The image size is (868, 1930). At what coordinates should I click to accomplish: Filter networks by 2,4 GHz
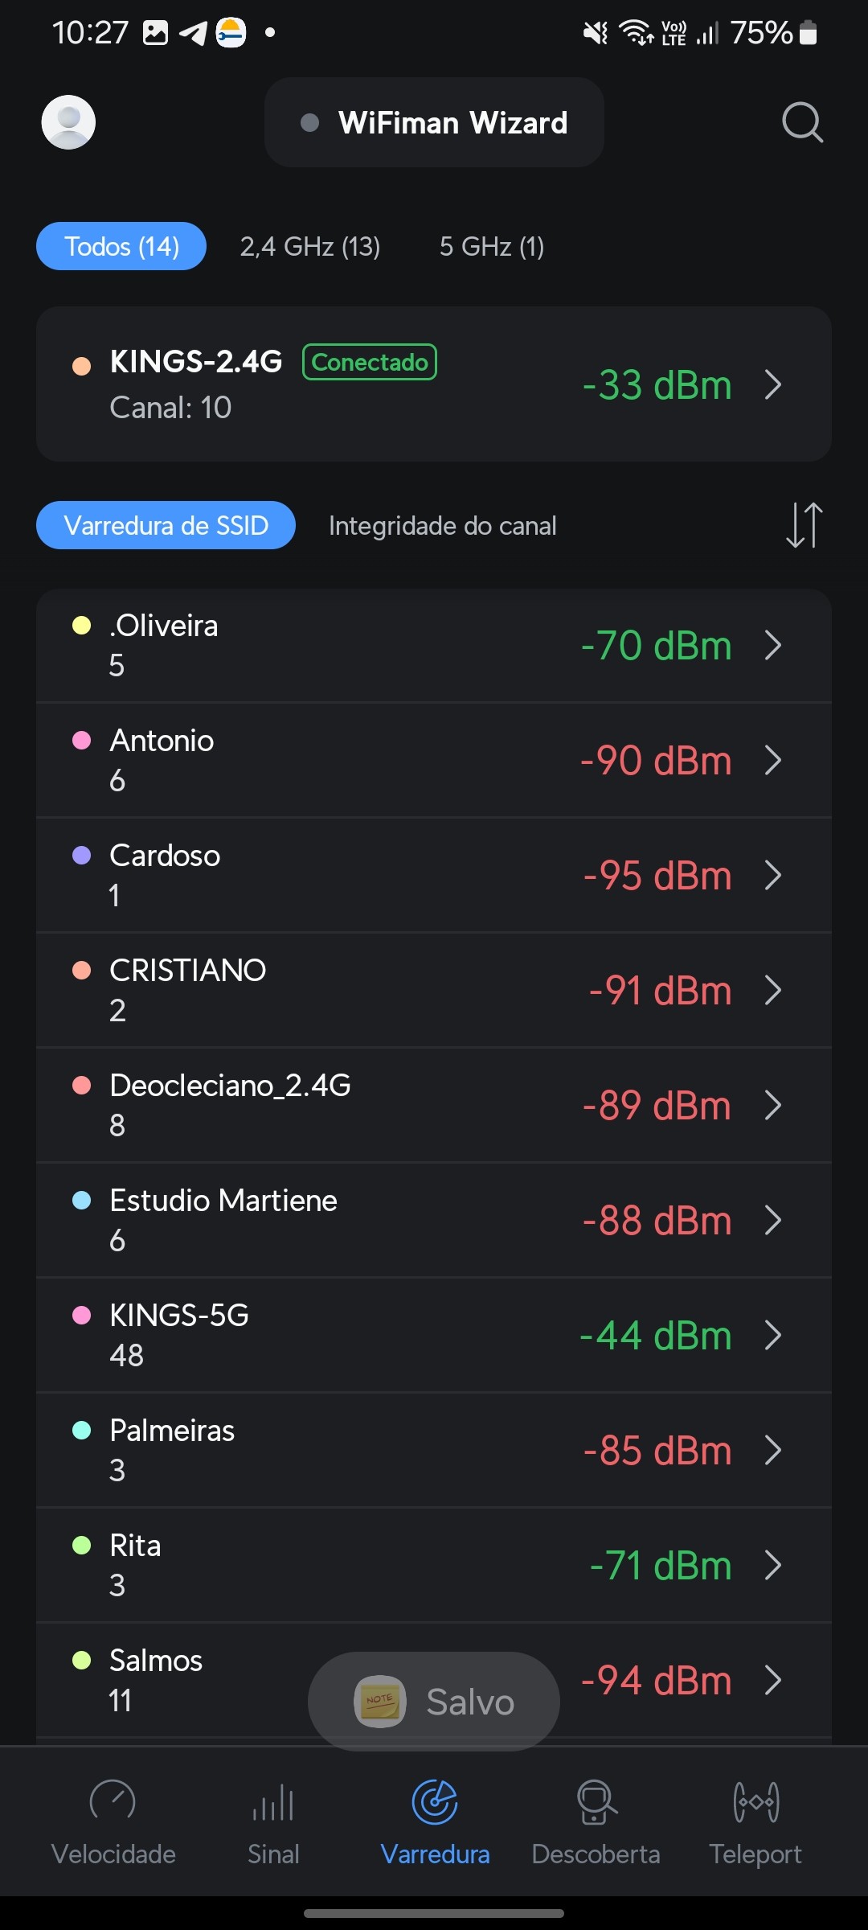pyautogui.click(x=310, y=246)
